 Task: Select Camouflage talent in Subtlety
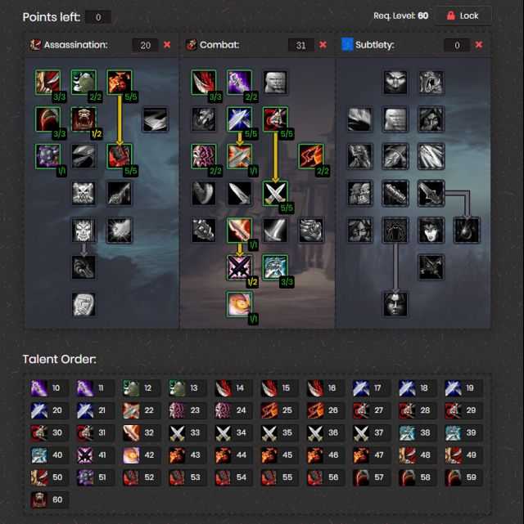coord(431,119)
